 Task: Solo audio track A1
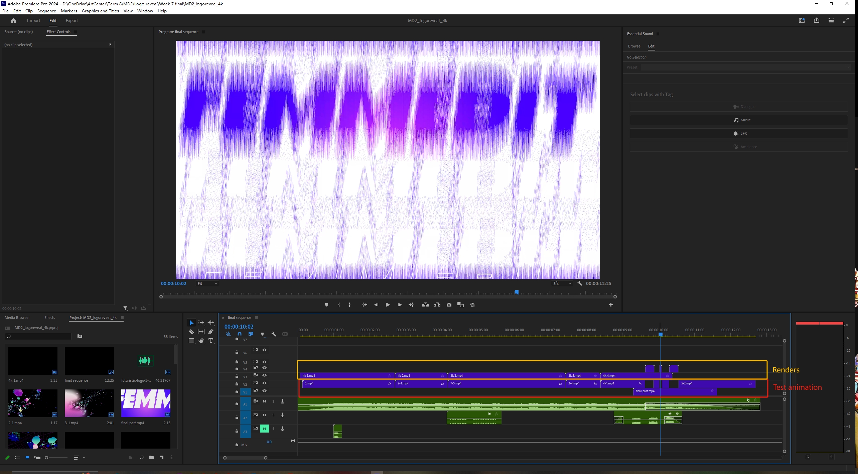273,401
